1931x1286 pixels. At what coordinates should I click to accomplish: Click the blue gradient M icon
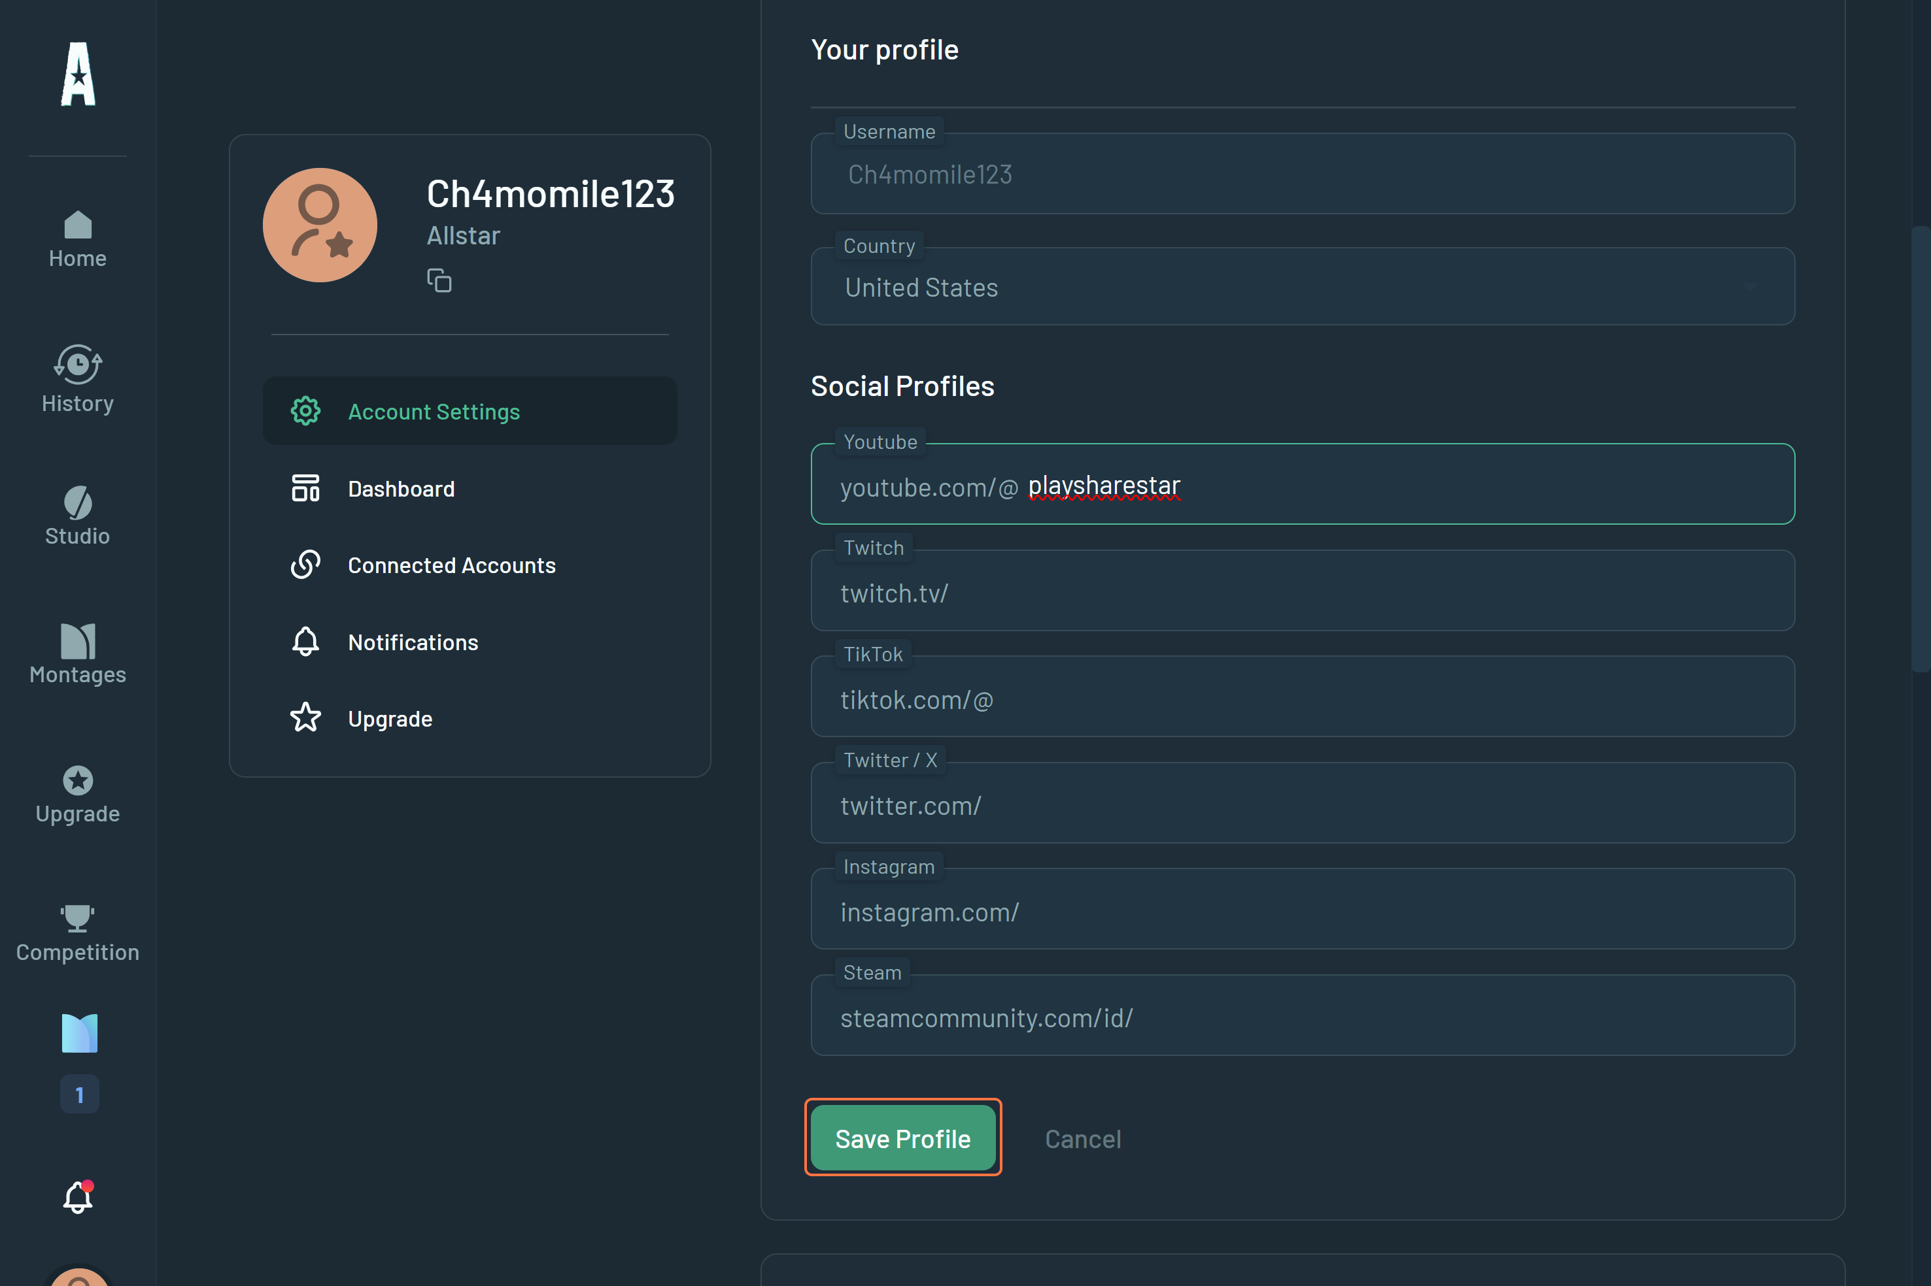click(x=80, y=1033)
